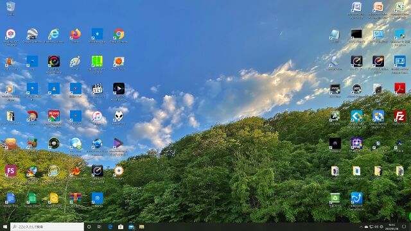Viewport: 411px width, 231px height.
Task: Open the green recycle bin utility icon
Action: pyautogui.click(x=335, y=198)
